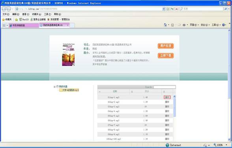Open the search provider dropdown arrow
Viewport: 232px width, 148px height.
(229, 9)
